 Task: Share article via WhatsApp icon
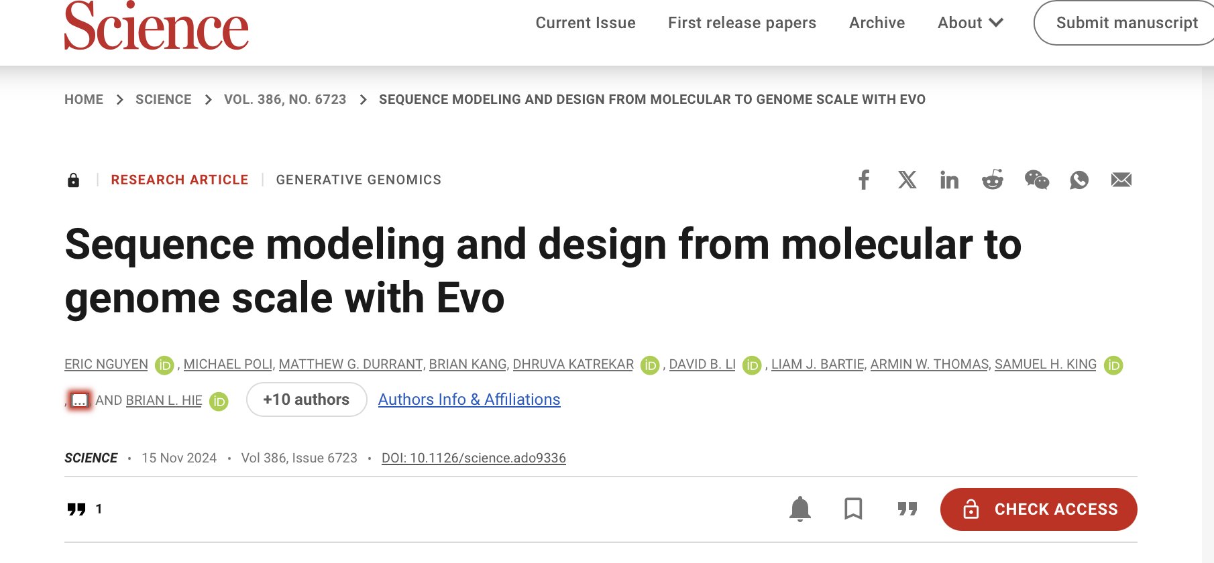(x=1079, y=180)
